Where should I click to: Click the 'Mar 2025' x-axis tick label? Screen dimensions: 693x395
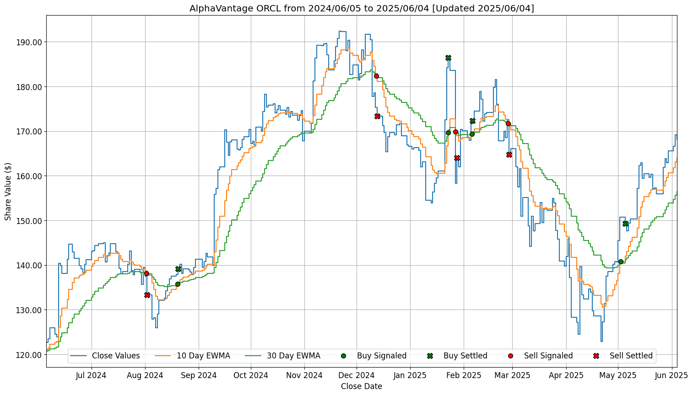tap(512, 375)
